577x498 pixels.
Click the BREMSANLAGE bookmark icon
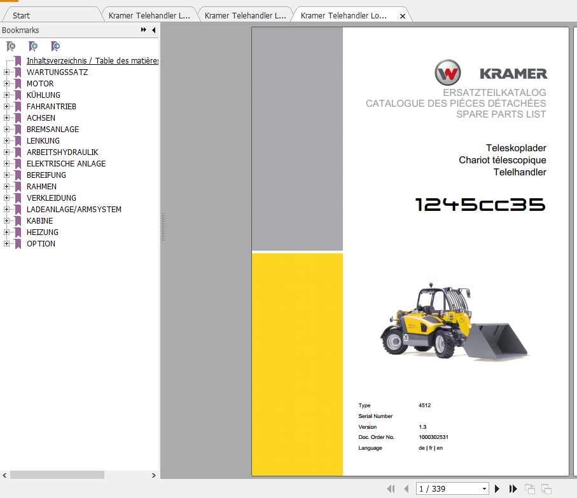click(18, 129)
